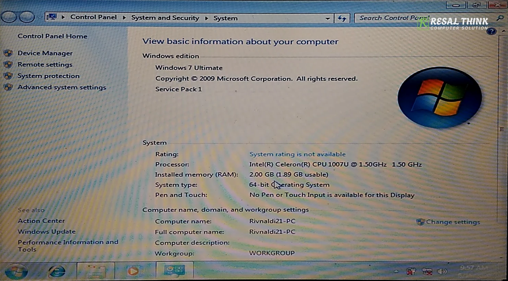
Task: Click the 'Installed memory (RAM):' label
Action: coord(197,174)
